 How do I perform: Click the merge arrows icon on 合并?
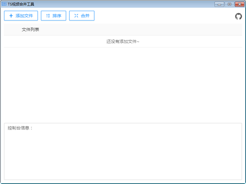[x=76, y=16]
